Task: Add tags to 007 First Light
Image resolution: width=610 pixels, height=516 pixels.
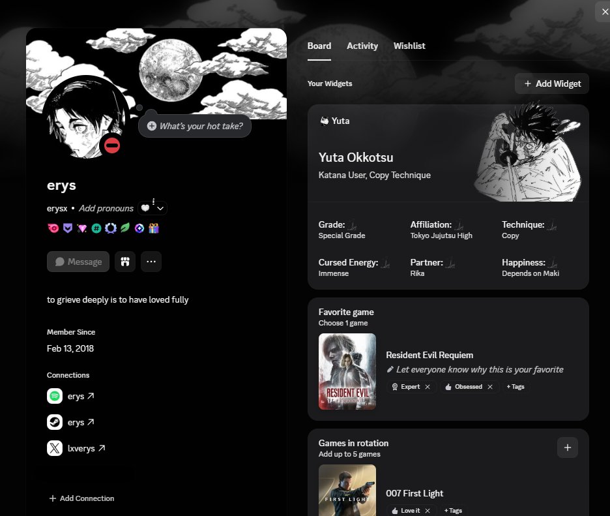Action: click(x=453, y=511)
